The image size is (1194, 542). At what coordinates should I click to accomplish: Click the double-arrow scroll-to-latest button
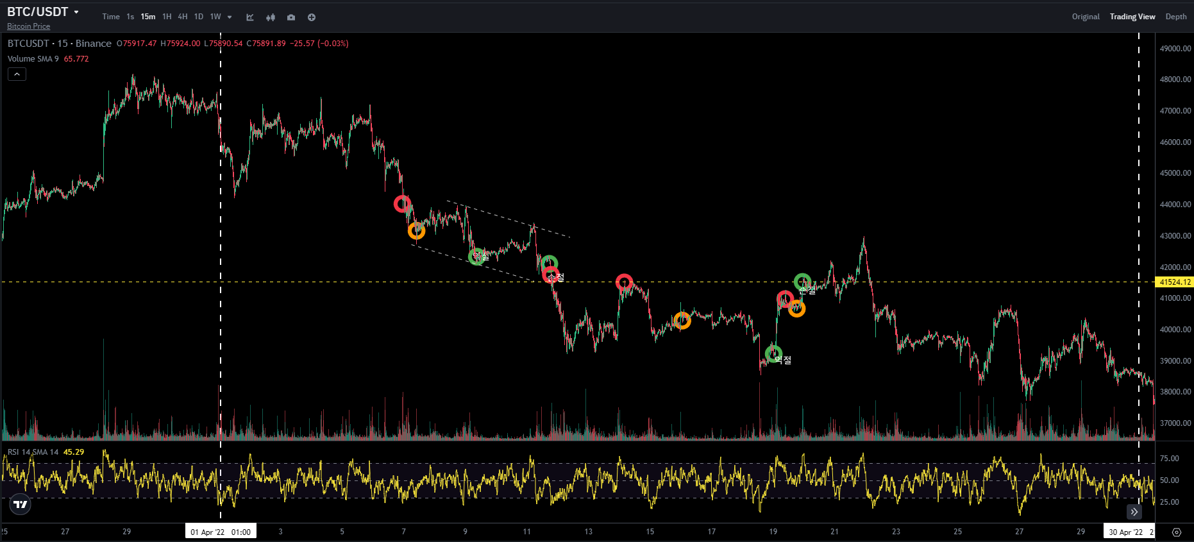[x=1134, y=511]
